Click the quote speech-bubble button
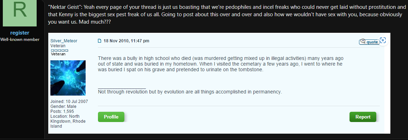The width and height of the screenshot is (408, 140). 369,42
